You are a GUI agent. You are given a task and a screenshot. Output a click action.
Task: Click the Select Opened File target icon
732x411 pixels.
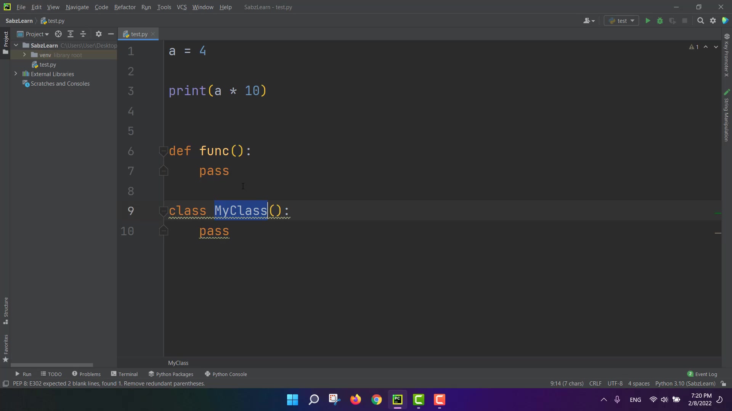(58, 34)
